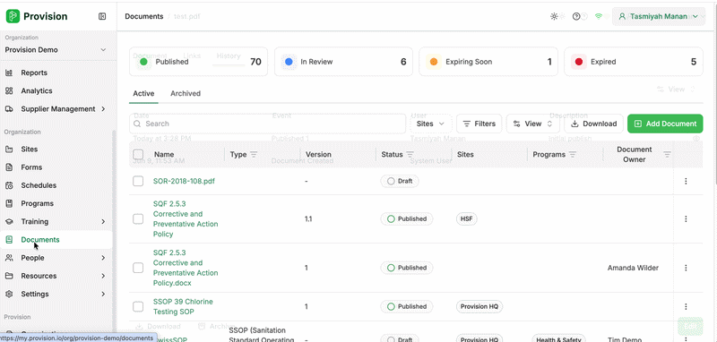The image size is (717, 342).
Task: Expand the Resources submenu chevron
Action: tap(103, 276)
